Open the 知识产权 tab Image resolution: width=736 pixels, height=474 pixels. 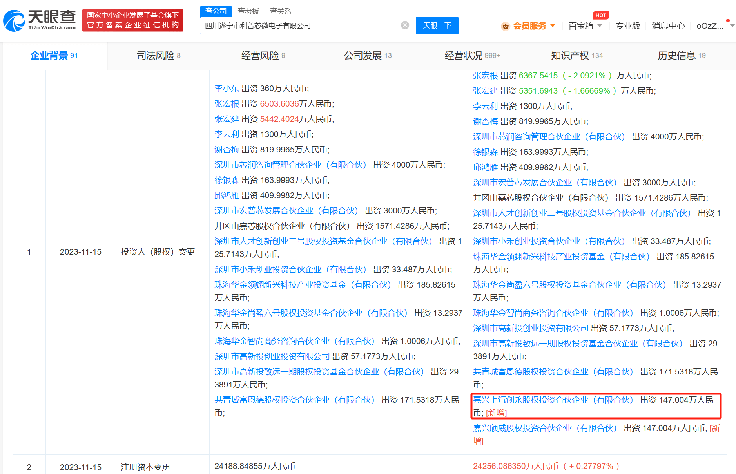coord(576,56)
